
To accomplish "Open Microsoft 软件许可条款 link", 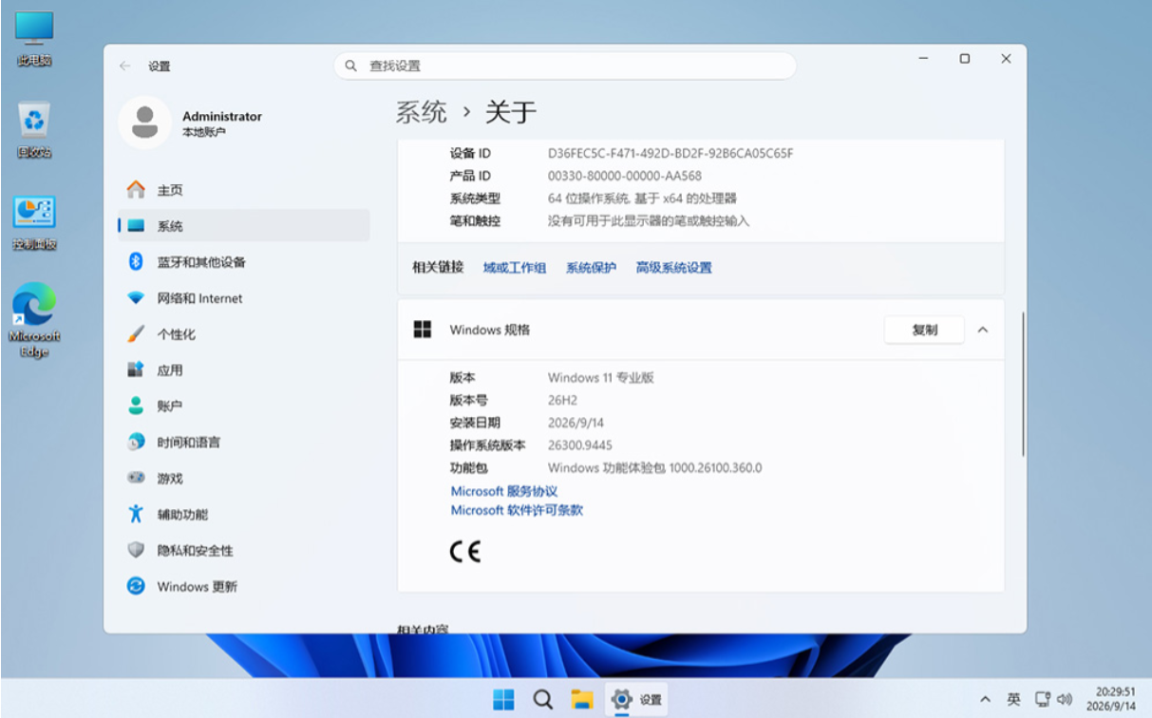I will tap(517, 510).
